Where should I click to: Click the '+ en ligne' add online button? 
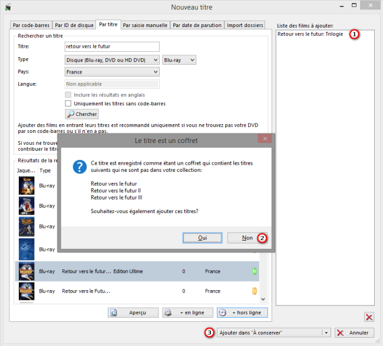187,312
